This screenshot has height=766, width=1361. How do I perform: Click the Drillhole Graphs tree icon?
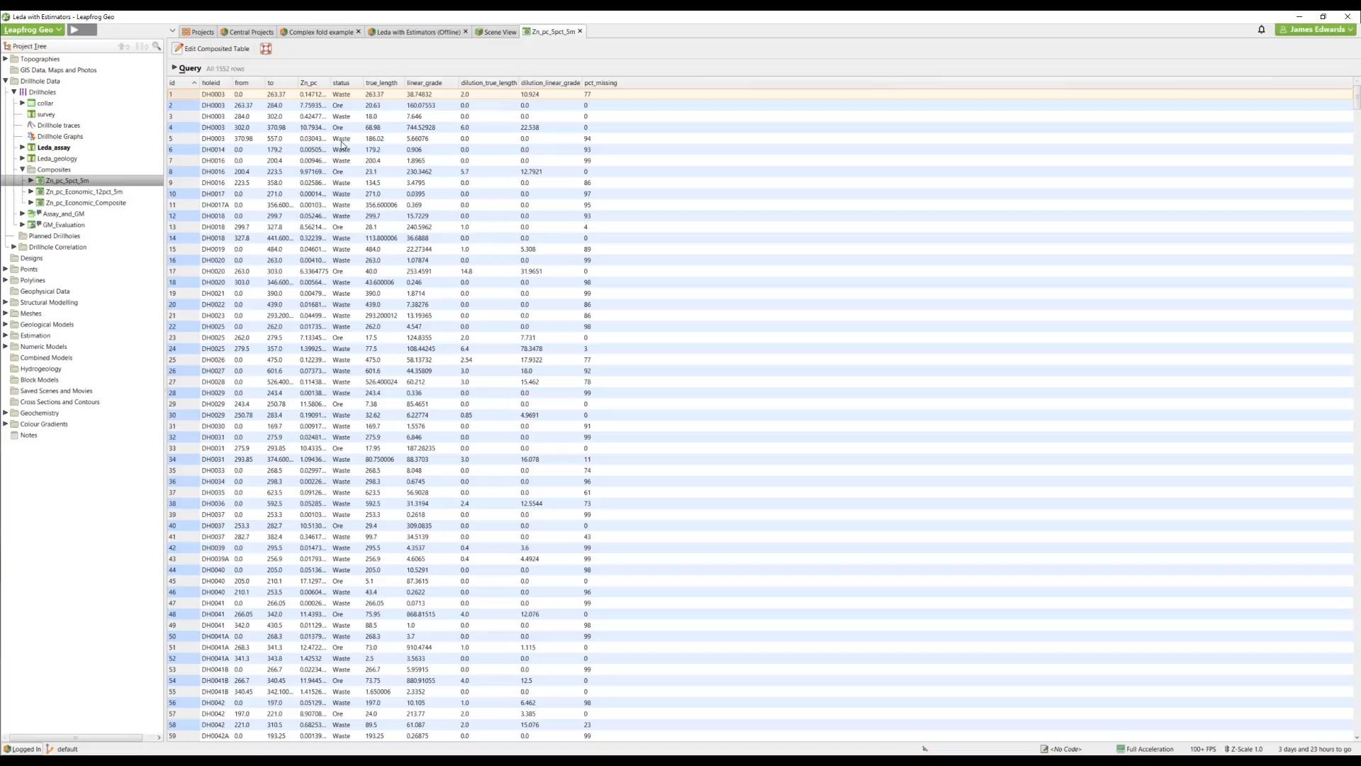pyautogui.click(x=31, y=136)
